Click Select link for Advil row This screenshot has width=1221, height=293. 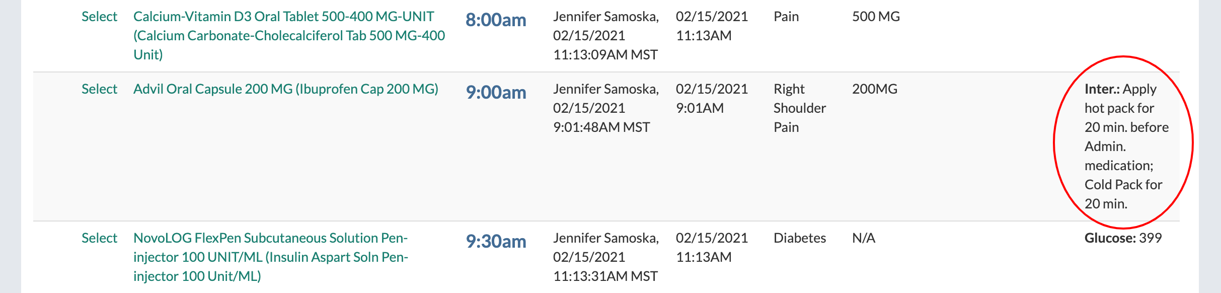click(99, 89)
